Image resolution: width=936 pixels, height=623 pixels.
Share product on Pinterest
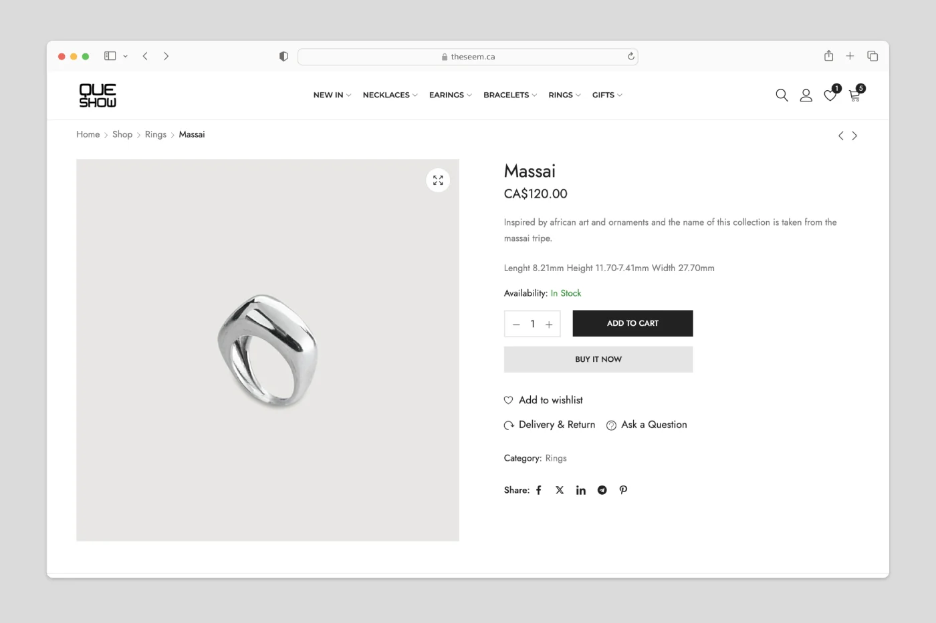click(623, 490)
